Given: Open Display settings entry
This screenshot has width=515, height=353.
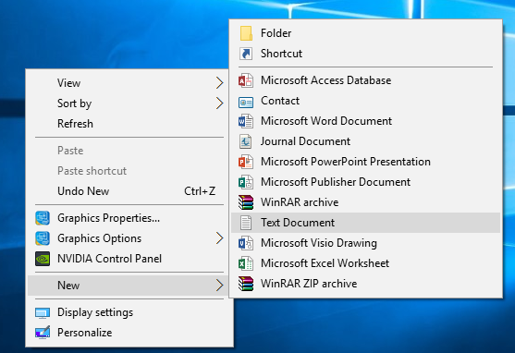Looking at the screenshot, I should 129,312.
